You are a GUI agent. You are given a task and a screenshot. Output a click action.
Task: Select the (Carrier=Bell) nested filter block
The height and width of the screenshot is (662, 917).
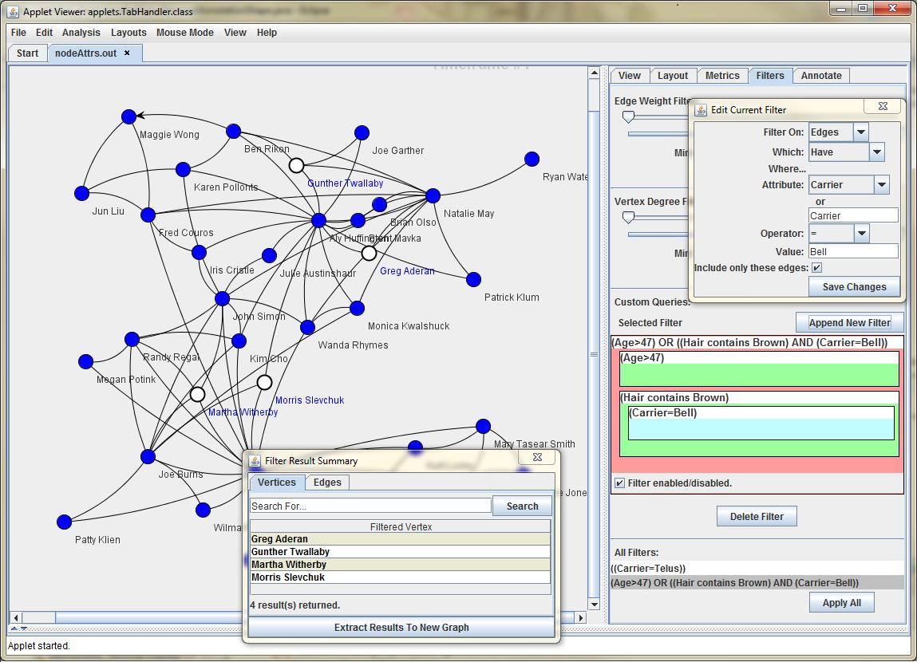tap(761, 423)
